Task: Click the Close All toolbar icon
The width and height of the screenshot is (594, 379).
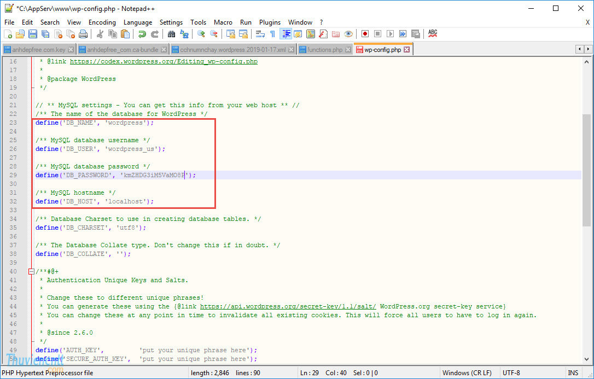Action: [x=71, y=34]
